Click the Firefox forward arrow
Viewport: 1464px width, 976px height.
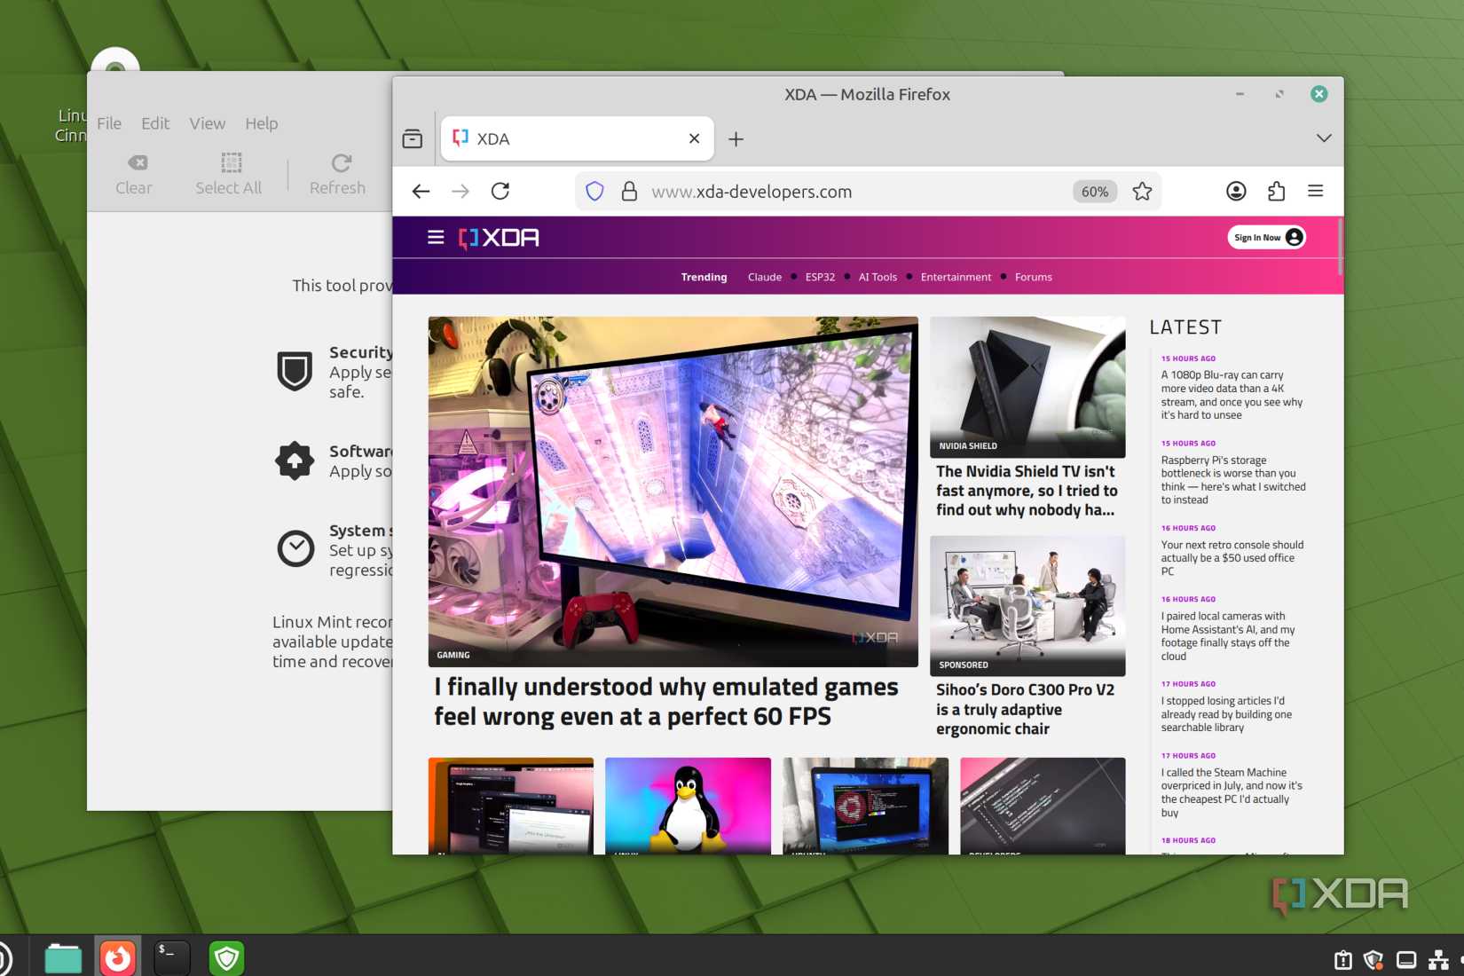point(460,191)
